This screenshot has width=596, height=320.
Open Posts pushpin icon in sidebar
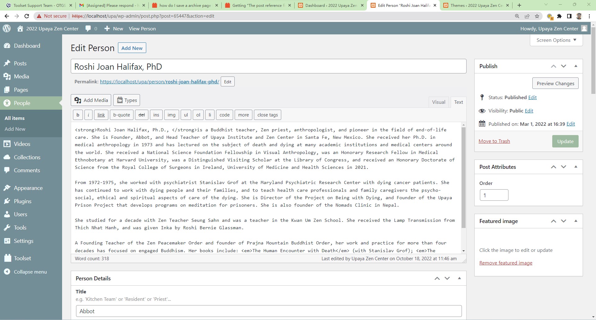pyautogui.click(x=7, y=64)
